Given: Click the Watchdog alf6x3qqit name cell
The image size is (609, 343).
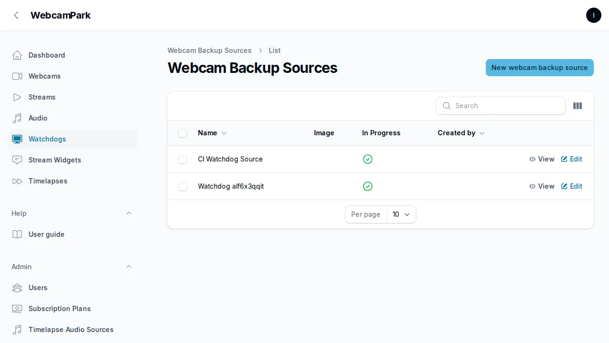Looking at the screenshot, I should (x=231, y=186).
